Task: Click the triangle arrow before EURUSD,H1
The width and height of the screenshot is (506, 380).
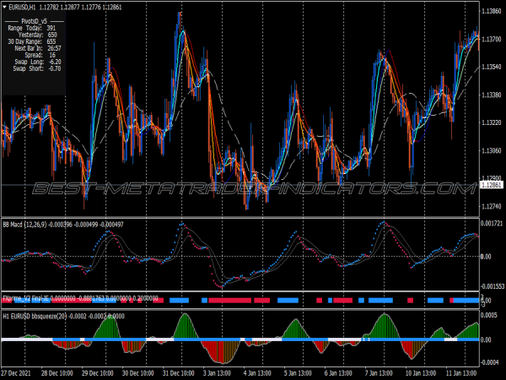Action: [6, 6]
